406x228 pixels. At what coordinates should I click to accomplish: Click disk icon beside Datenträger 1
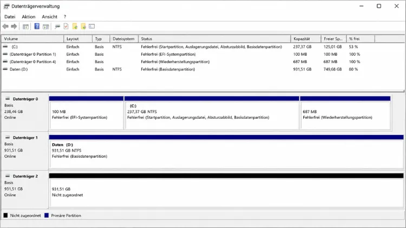coord(8,137)
